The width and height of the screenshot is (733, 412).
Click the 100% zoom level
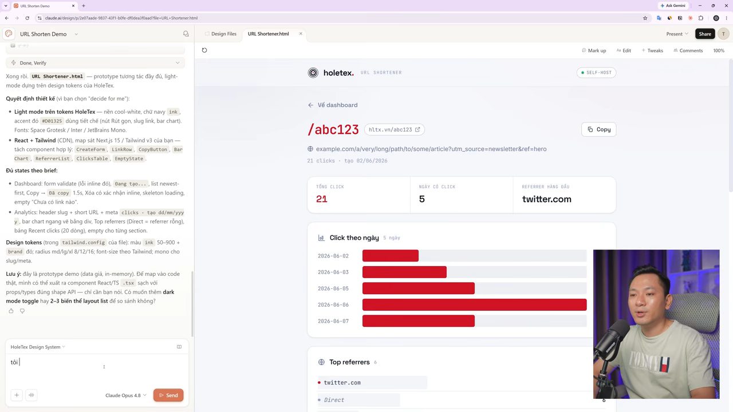[x=719, y=50]
